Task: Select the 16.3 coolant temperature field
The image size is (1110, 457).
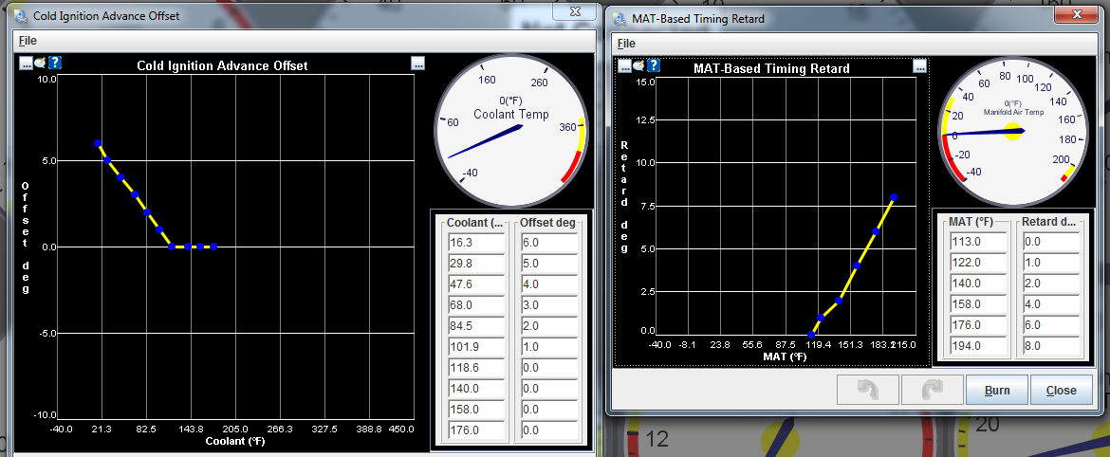Action: (477, 243)
